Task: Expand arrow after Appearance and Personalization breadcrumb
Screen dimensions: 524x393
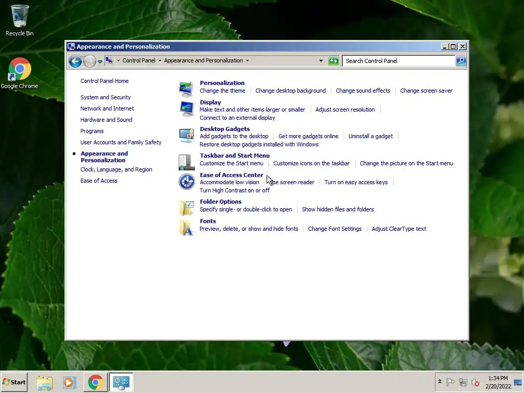Action: point(247,61)
